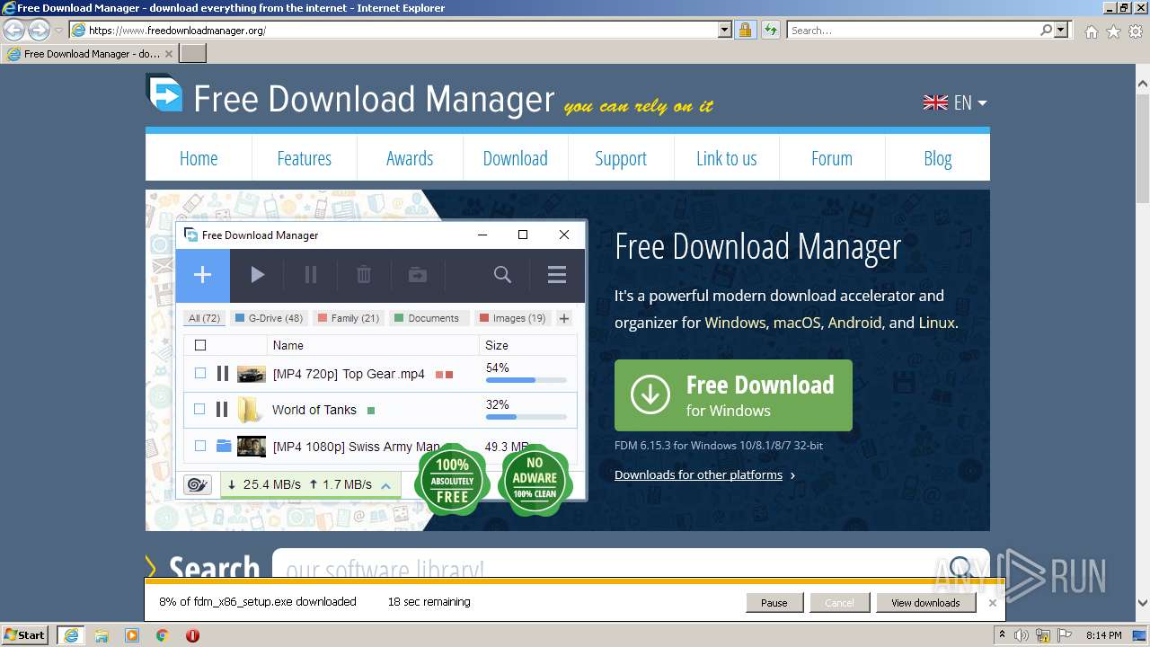
Task: Click the volume speaker tray icon
Action: [1021, 635]
